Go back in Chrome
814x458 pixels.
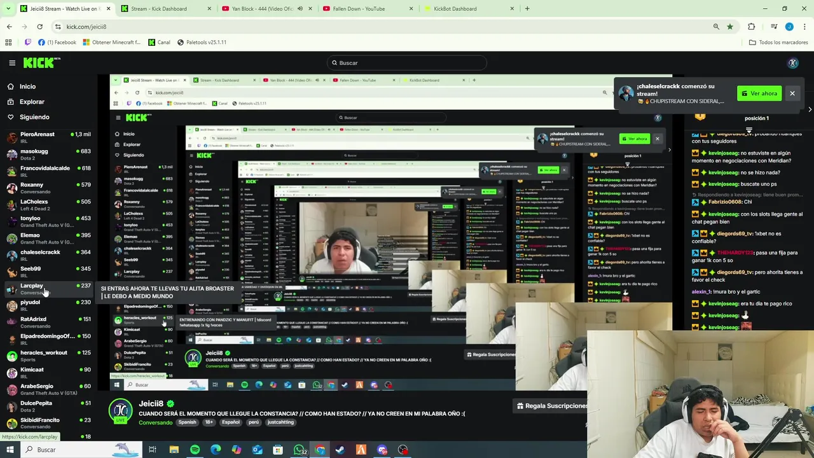[9, 27]
